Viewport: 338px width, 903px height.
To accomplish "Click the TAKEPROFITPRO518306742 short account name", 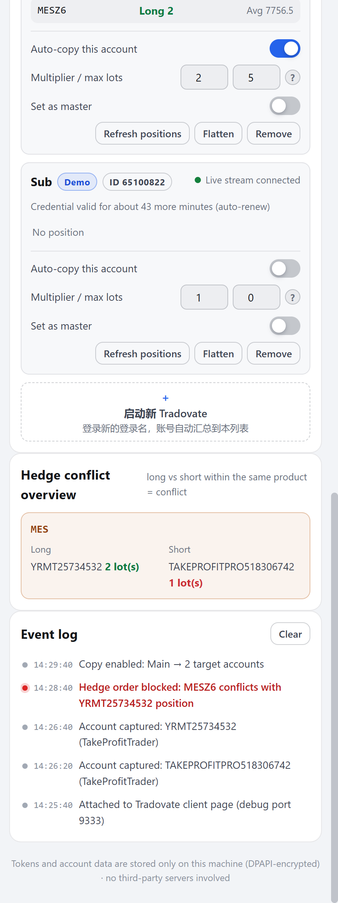I will point(231,567).
